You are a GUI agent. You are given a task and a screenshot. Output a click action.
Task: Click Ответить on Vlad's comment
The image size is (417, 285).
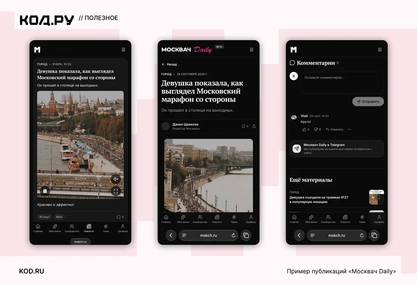click(x=335, y=129)
